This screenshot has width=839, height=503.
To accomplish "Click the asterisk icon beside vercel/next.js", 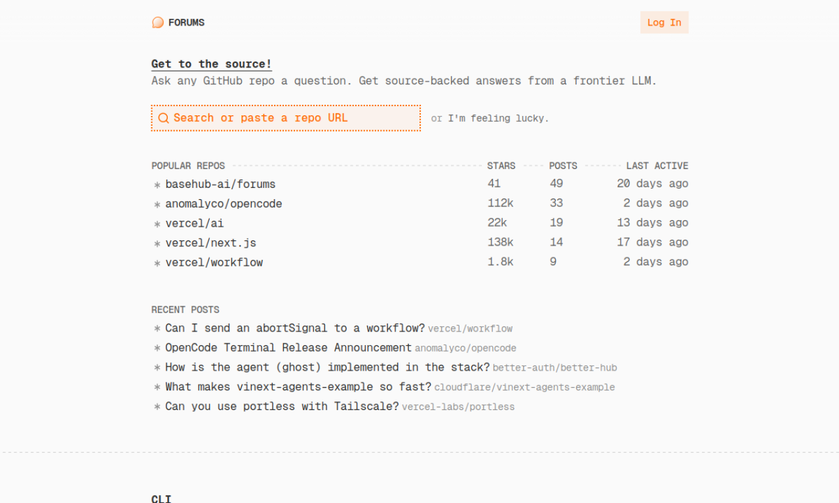I will click(x=157, y=243).
